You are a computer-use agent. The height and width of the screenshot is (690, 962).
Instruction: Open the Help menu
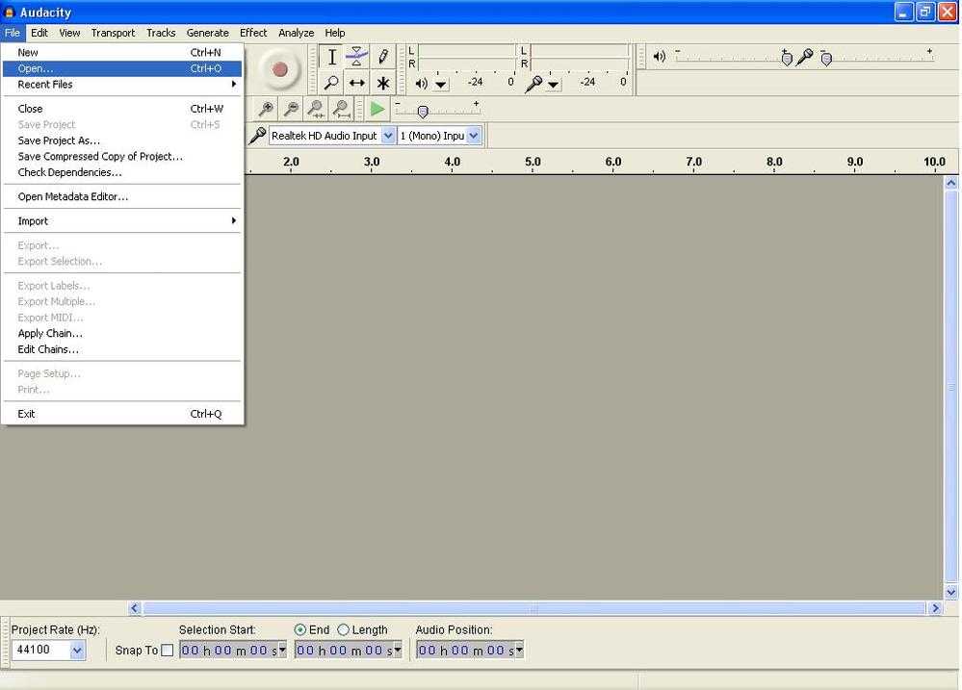(x=334, y=33)
